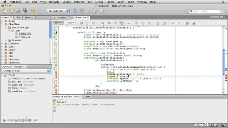Open the Navigate menu

point(54,2)
